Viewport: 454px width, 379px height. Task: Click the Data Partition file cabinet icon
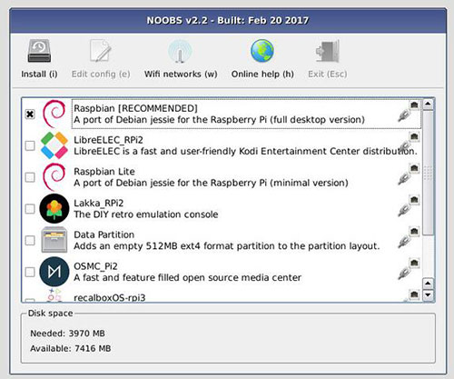54,240
